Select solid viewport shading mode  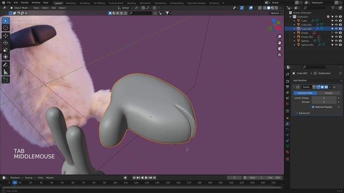click(269, 8)
